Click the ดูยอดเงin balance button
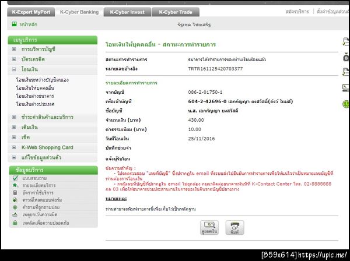 click(209, 228)
